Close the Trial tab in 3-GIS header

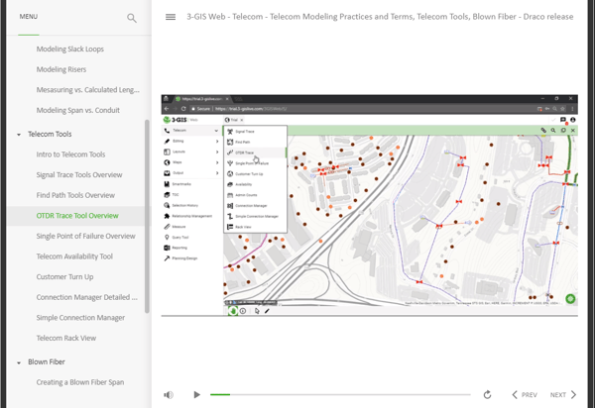pos(242,120)
